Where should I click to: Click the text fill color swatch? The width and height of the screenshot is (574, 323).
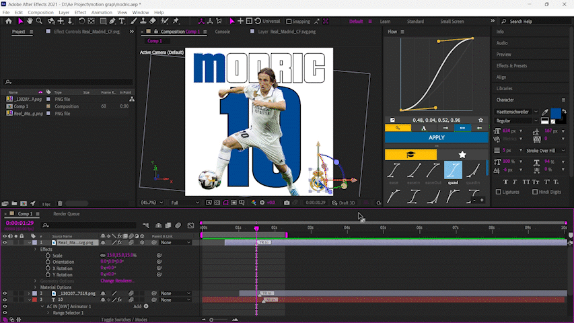coord(555,114)
